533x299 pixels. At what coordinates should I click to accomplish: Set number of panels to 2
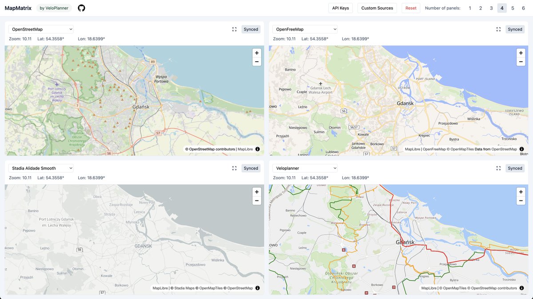481,8
